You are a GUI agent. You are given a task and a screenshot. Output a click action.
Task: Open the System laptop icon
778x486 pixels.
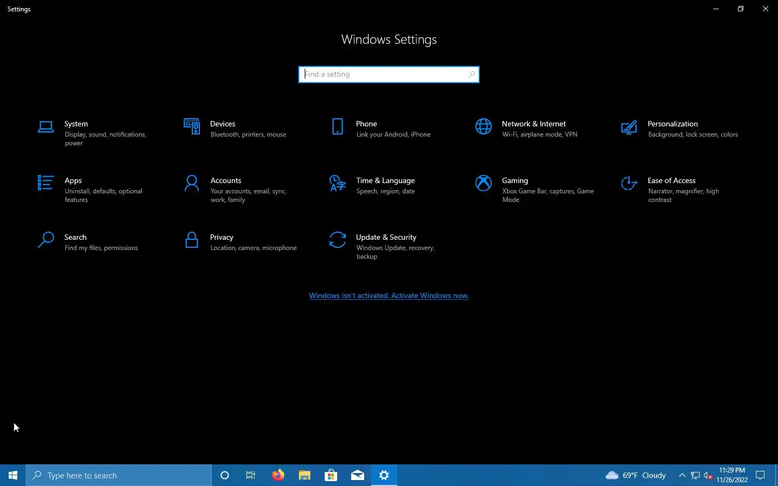[46, 127]
